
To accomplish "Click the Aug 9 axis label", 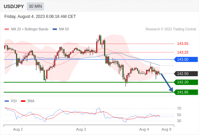I will pyautogui.click(x=166, y=129).
